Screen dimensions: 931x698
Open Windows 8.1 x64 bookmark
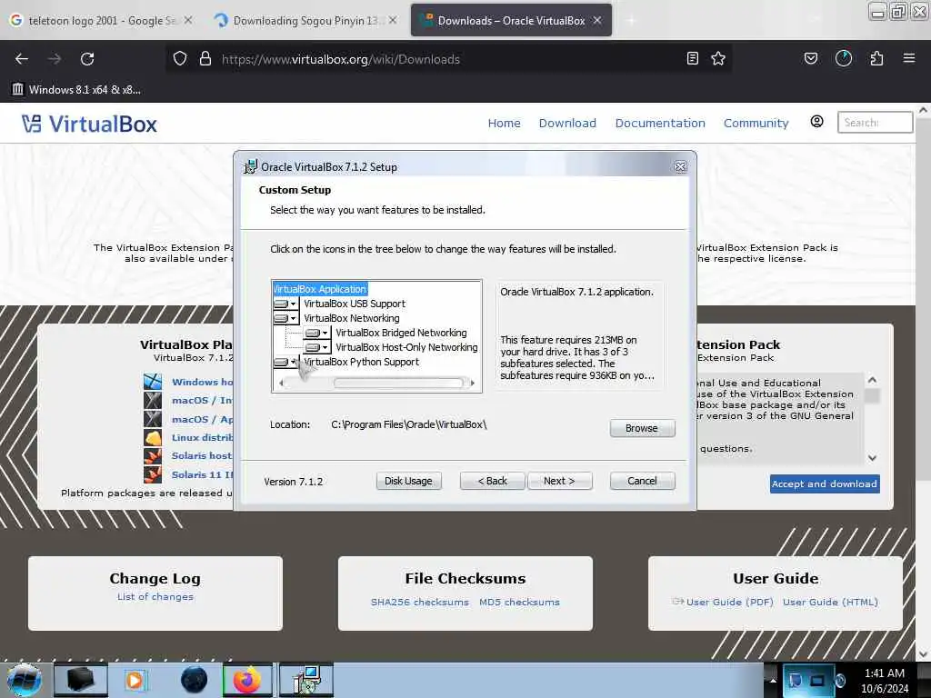pyautogui.click(x=76, y=90)
